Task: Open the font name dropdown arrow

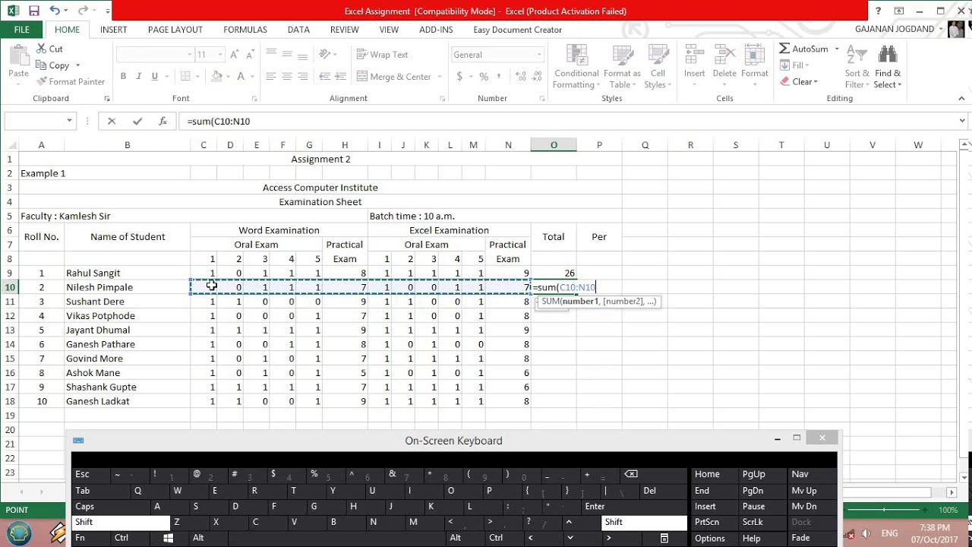Action: (190, 55)
